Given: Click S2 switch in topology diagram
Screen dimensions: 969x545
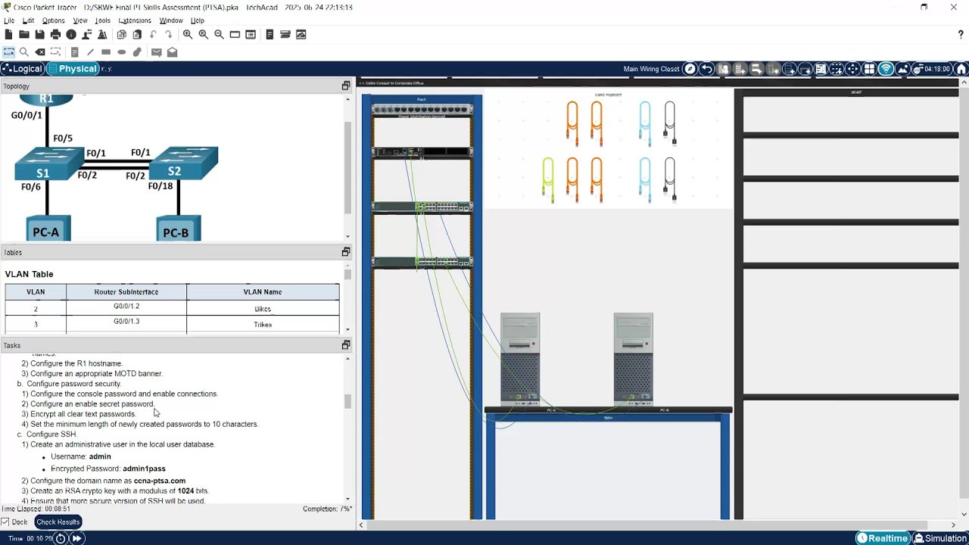Looking at the screenshot, I should 184,163.
